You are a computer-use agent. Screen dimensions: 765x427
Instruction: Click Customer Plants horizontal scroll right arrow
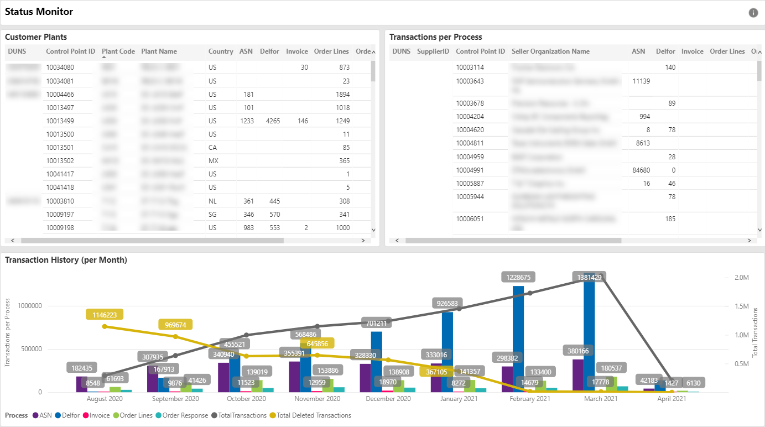click(x=363, y=241)
